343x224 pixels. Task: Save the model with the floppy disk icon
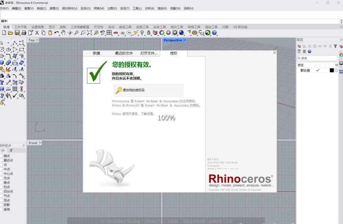pos(17,33)
